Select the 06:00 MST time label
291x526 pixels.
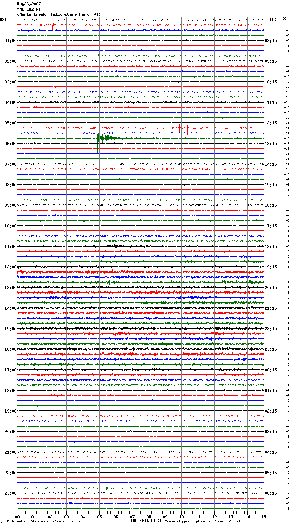11,144
